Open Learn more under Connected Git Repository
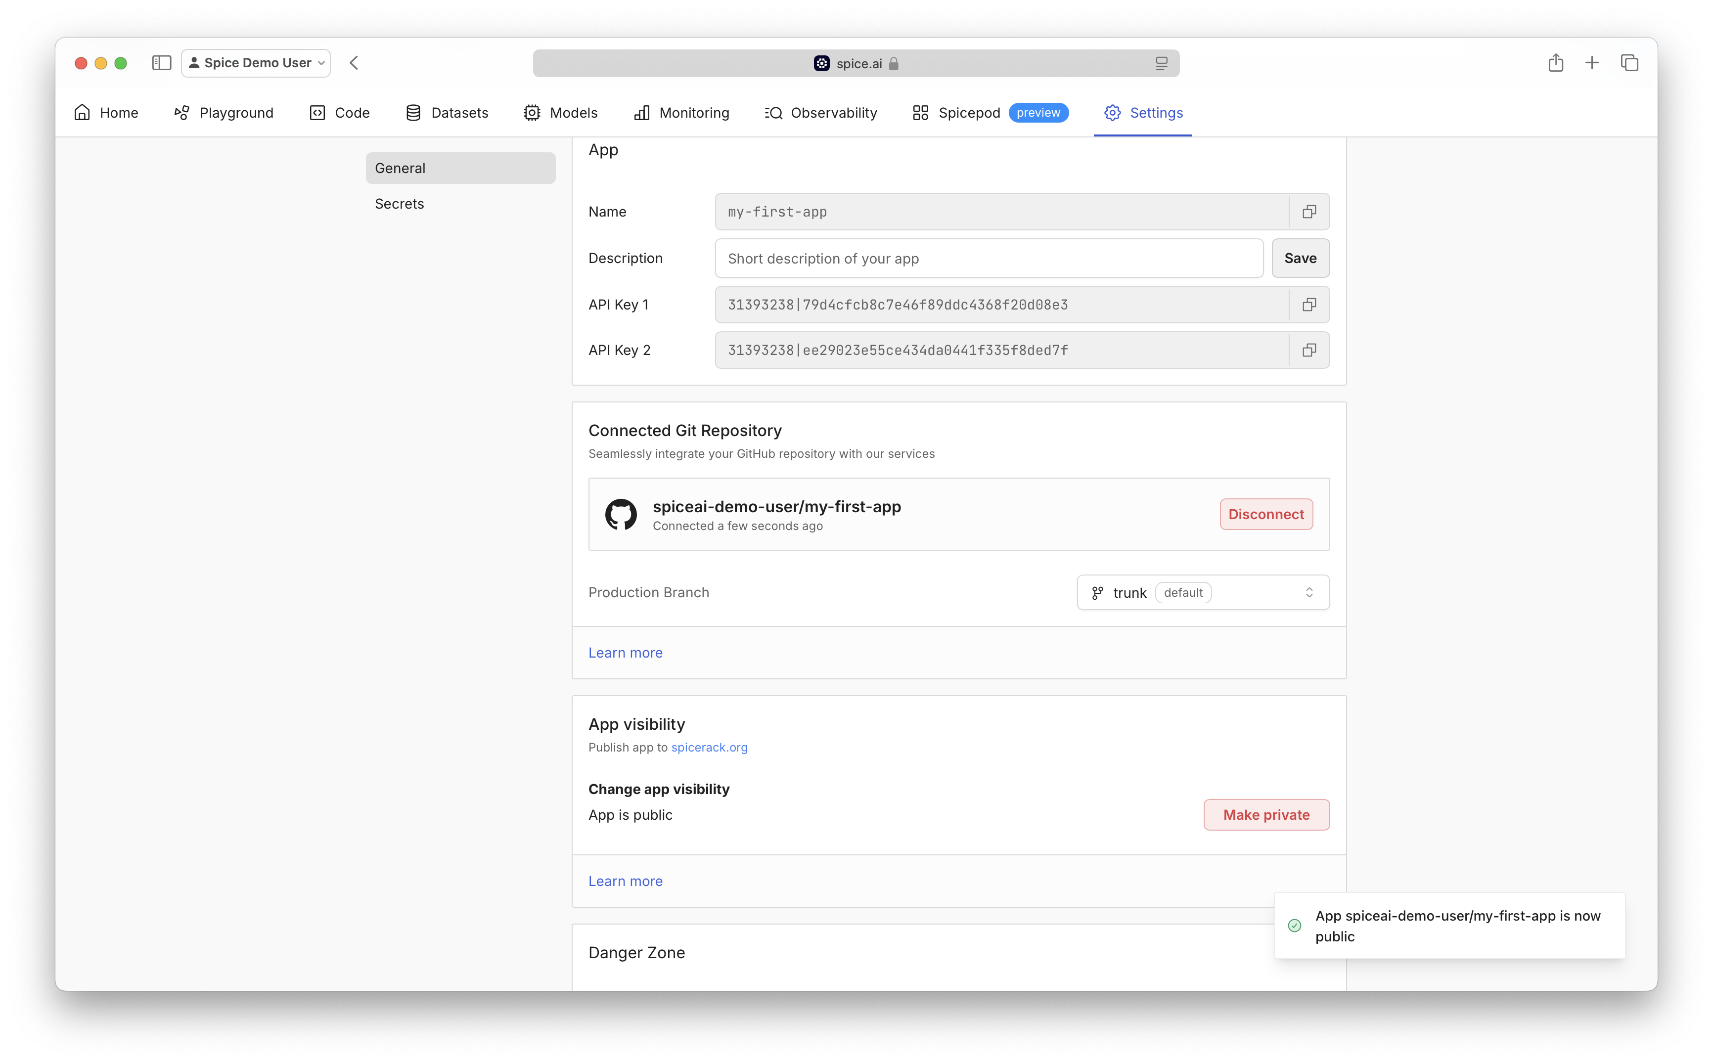 625,653
